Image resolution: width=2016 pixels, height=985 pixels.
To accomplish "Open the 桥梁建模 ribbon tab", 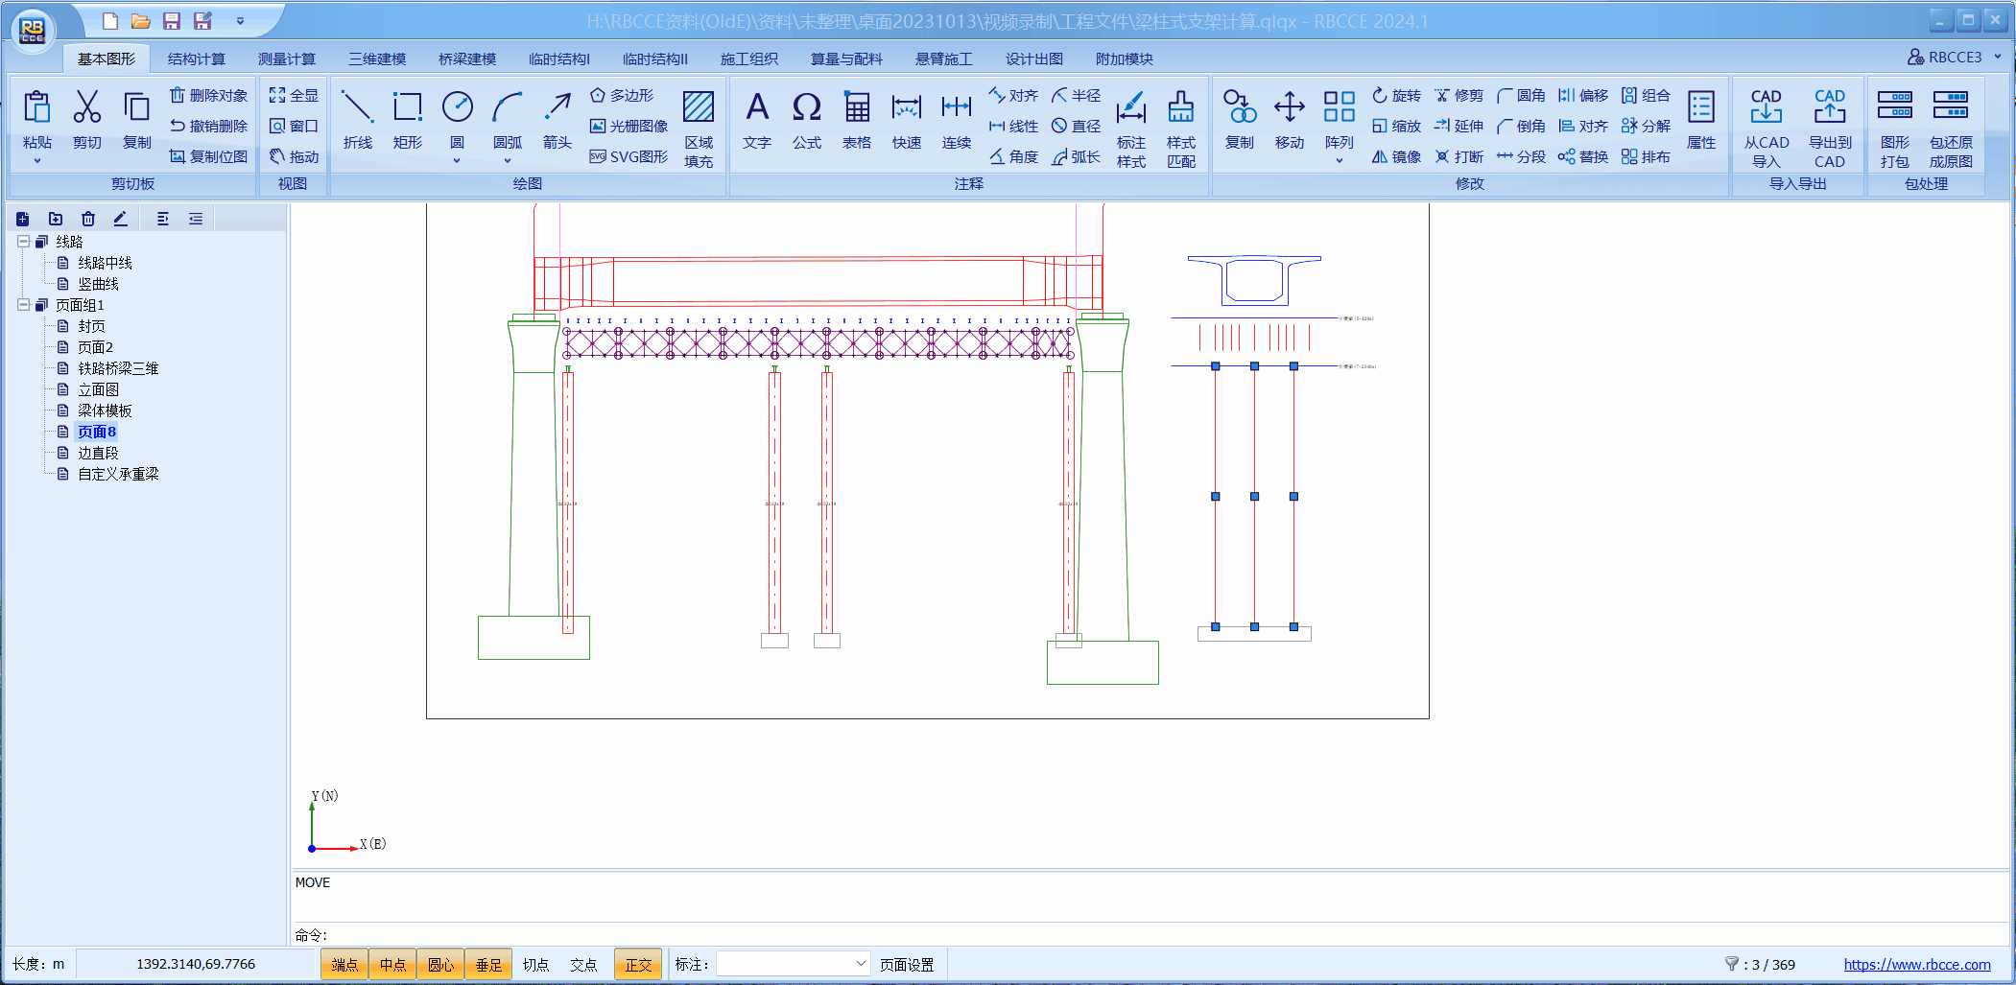I will 467,59.
